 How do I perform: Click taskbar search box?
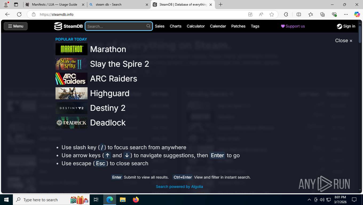coord(52,200)
